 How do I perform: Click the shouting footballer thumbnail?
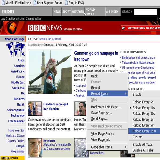[80, 109]
